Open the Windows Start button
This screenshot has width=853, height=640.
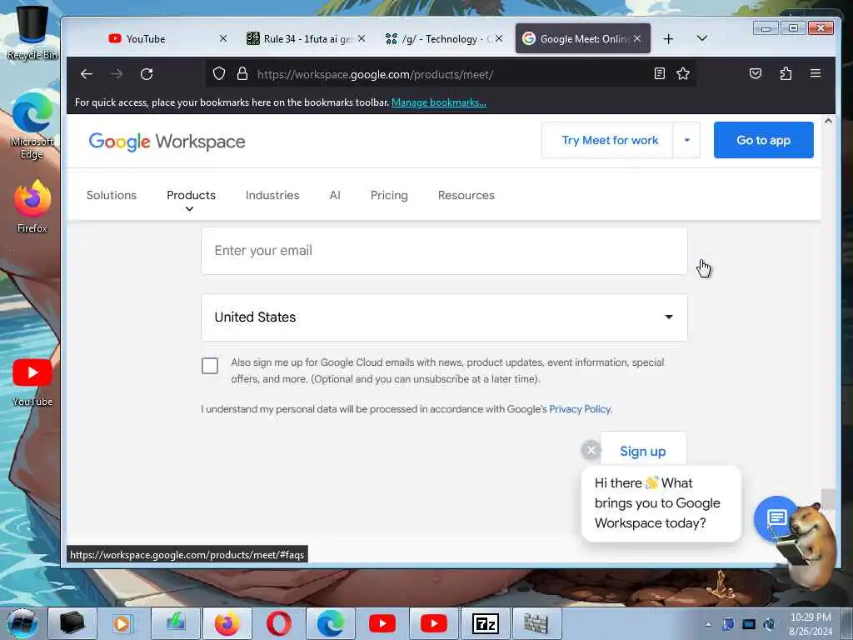[x=22, y=623]
